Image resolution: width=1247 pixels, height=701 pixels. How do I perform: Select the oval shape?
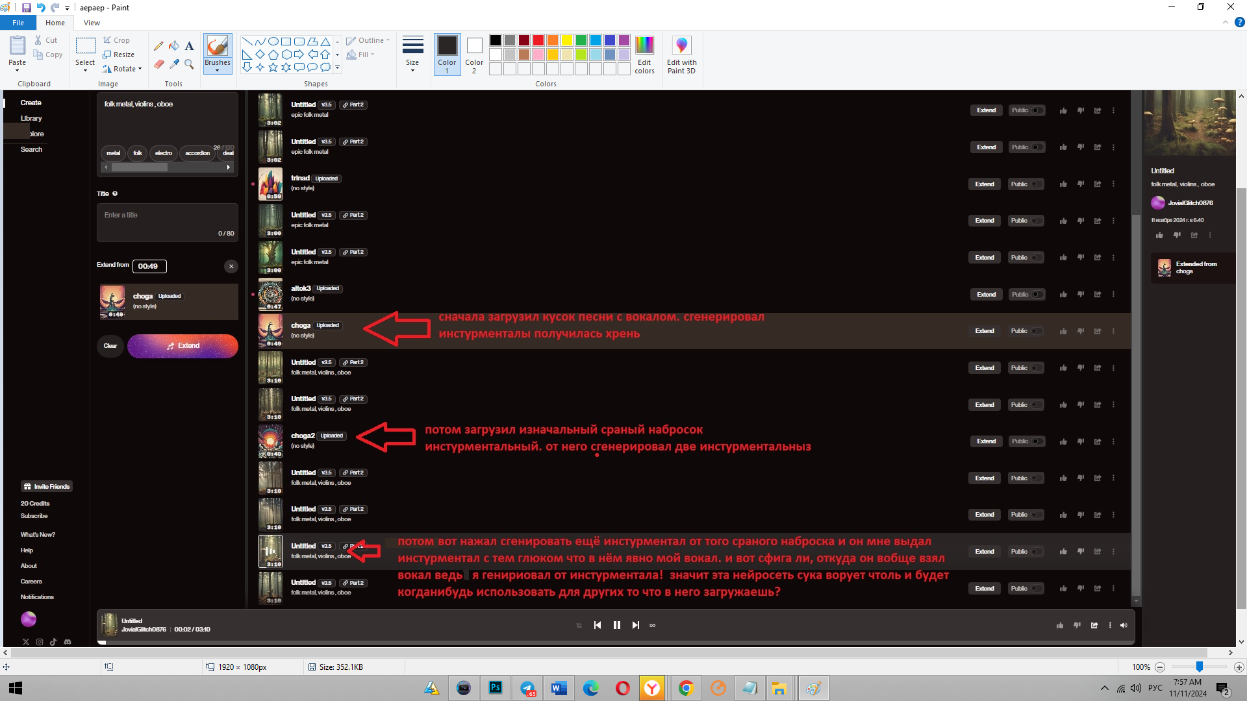coord(273,42)
